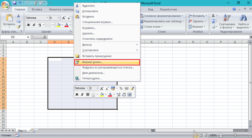Click ribbon fill color yellow bucket
This screenshot has height=138, width=252.
[58, 25]
